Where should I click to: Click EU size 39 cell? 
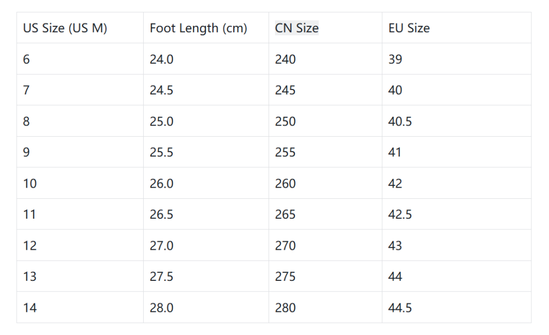pos(395,59)
